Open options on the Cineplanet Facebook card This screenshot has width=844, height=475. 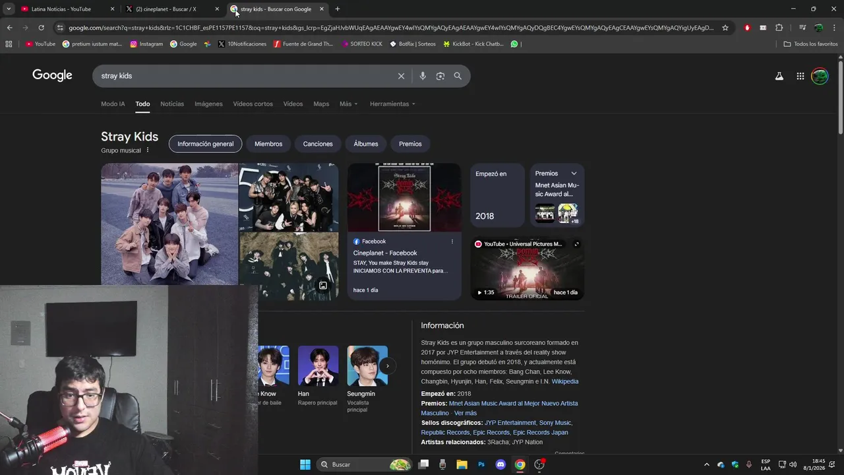452,241
